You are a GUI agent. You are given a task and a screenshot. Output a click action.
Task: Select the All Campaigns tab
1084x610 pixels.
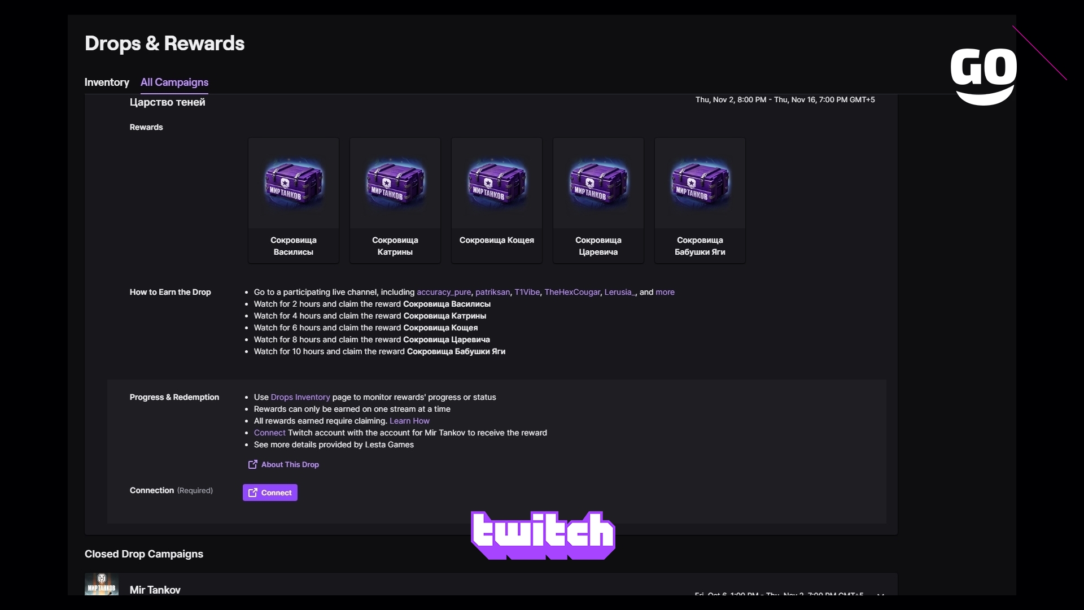pyautogui.click(x=174, y=82)
